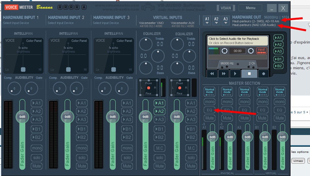
Task: Click the Treble knob of Voicemeeter VAIO equalizer
Action: [146, 44]
